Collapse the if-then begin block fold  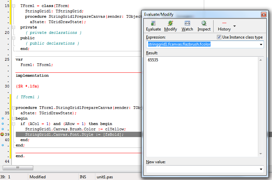[x=13, y=124]
